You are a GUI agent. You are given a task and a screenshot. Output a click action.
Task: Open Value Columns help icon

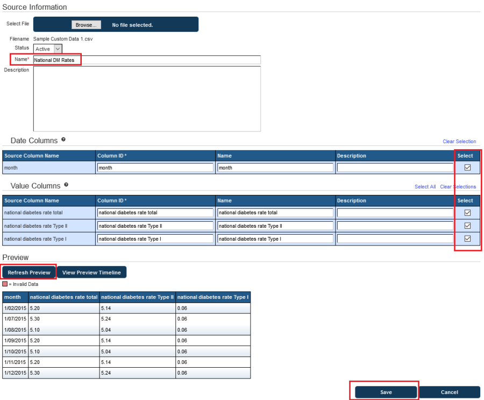(66, 185)
